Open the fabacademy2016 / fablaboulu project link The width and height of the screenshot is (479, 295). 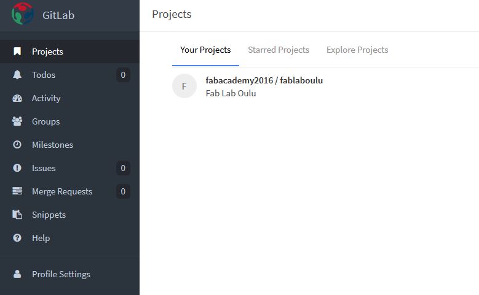click(264, 80)
